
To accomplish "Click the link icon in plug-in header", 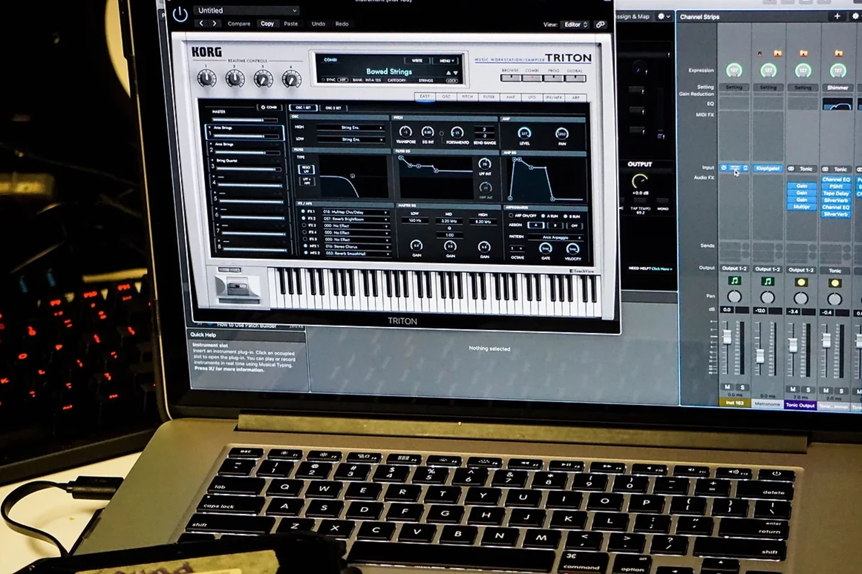I will click(600, 25).
